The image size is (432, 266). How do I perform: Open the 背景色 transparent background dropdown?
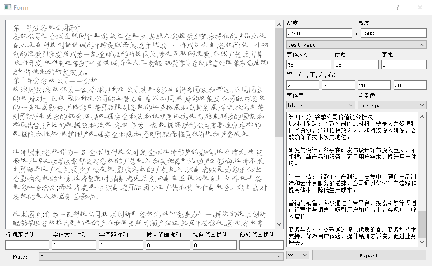click(392, 105)
